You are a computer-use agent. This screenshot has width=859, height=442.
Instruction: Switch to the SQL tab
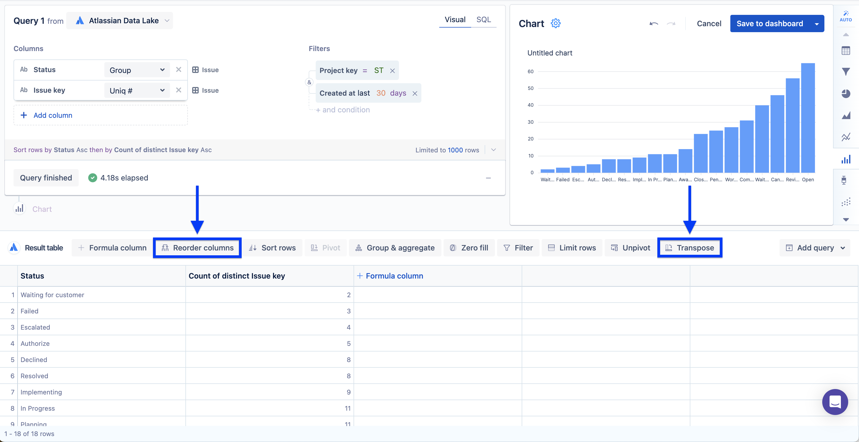(x=483, y=20)
